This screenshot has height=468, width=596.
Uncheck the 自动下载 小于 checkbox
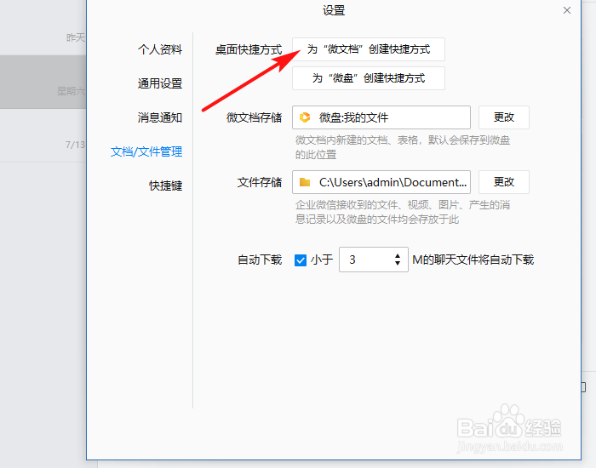(301, 260)
